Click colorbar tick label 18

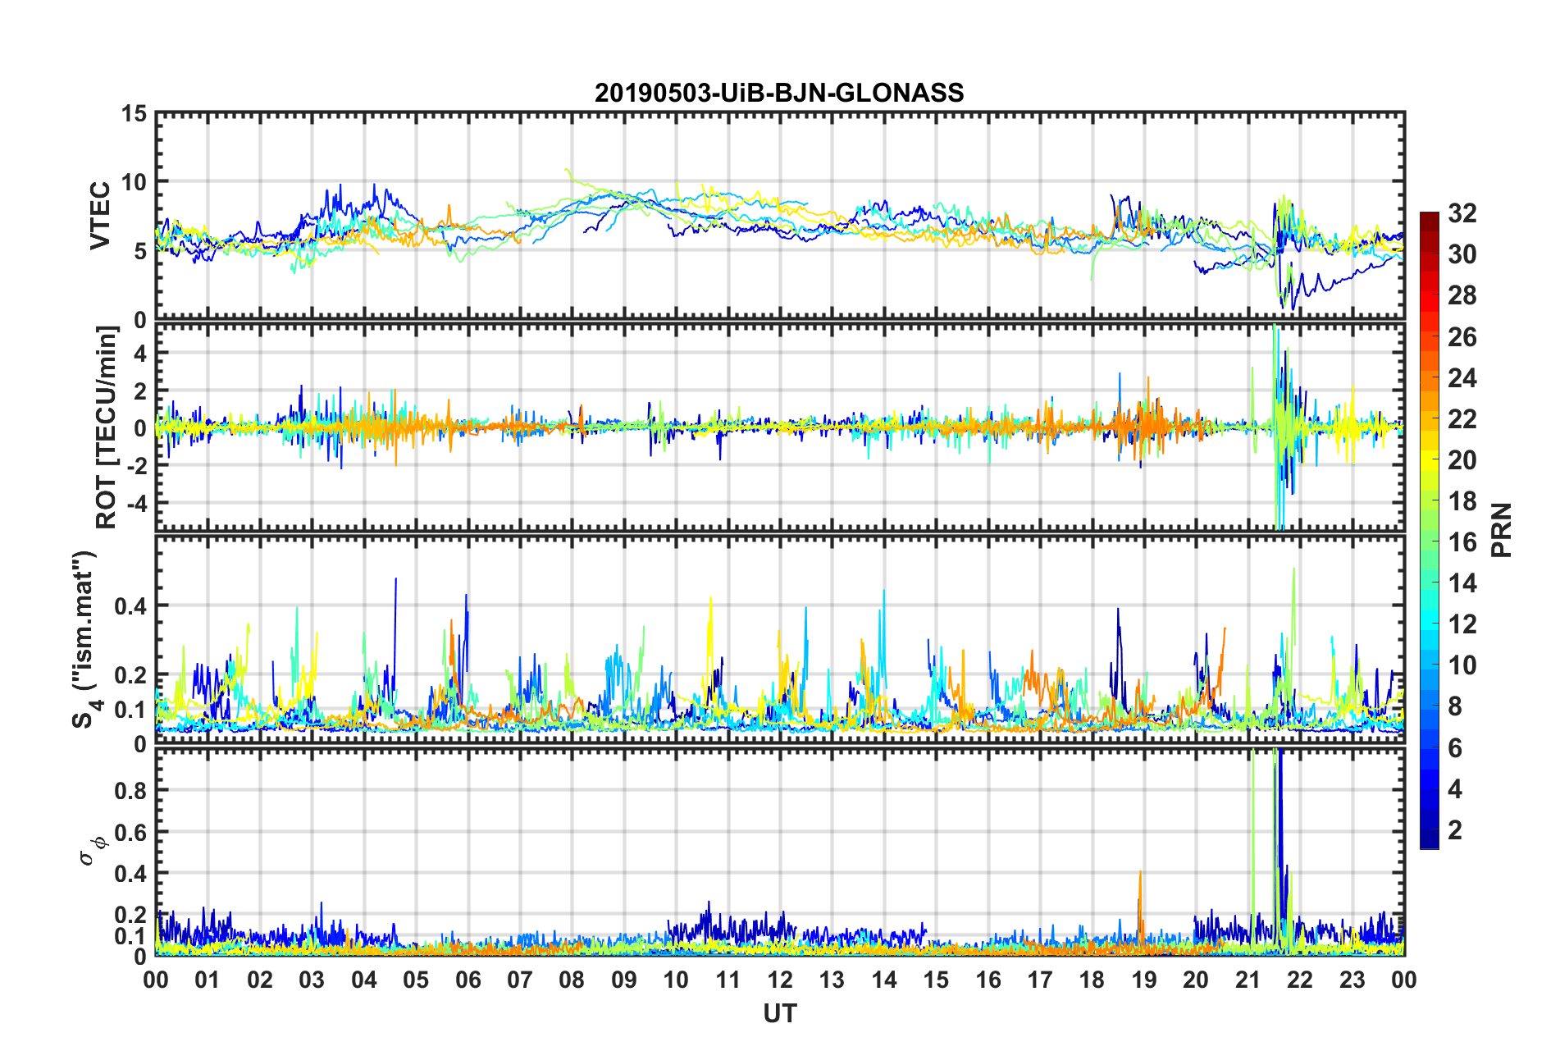[1462, 501]
